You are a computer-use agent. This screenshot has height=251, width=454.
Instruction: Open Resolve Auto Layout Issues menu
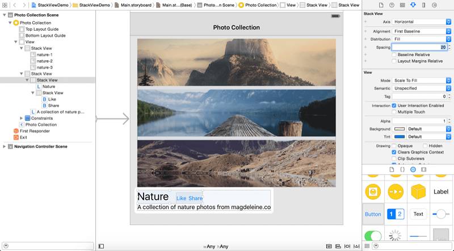tap(357, 246)
